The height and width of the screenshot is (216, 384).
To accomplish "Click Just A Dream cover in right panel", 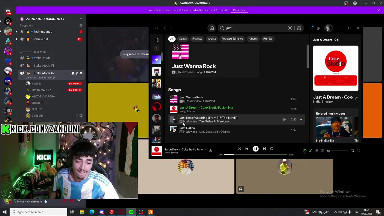I will coord(336,68).
